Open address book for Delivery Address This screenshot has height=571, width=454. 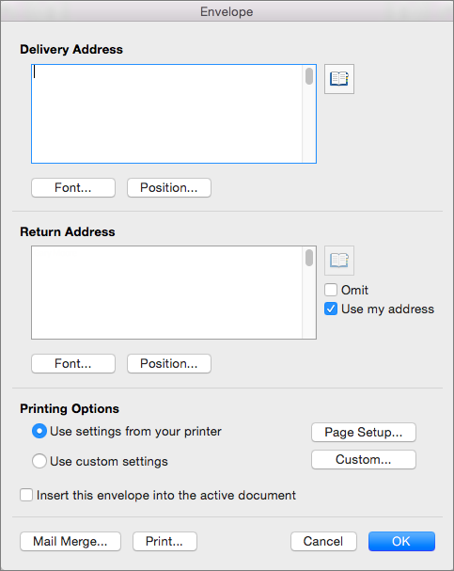point(339,79)
